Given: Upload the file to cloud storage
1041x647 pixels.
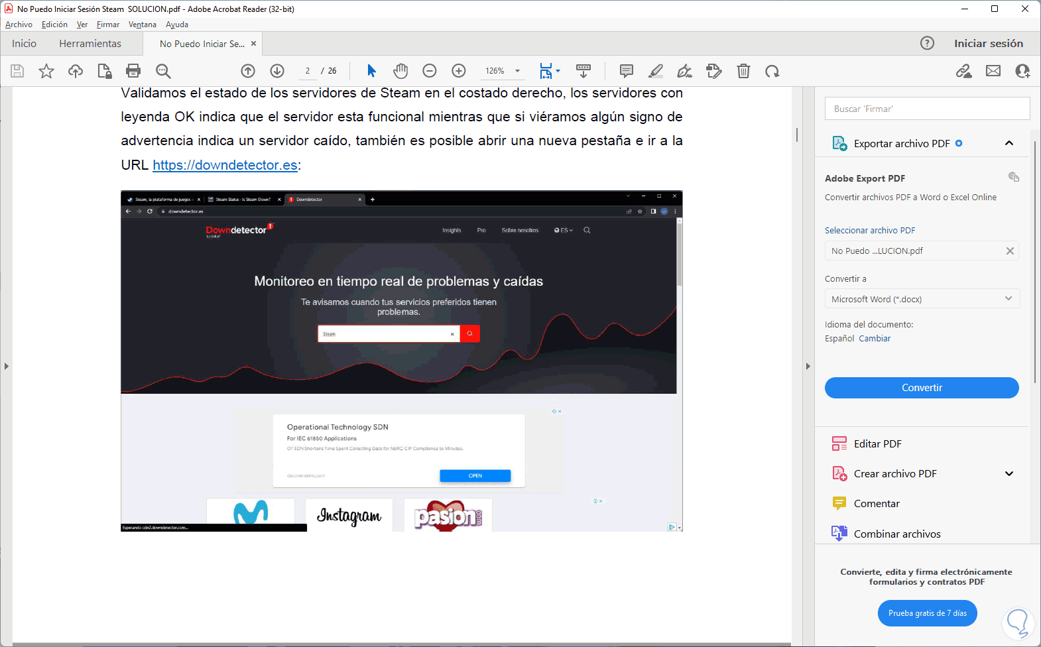Looking at the screenshot, I should (76, 71).
